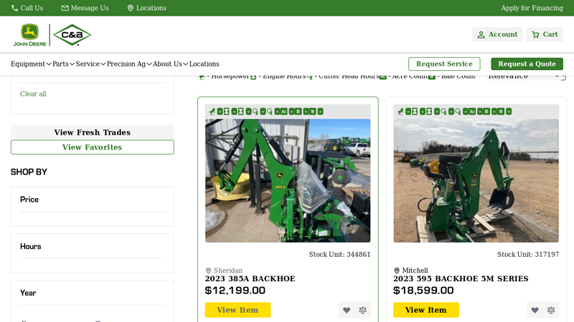Click View Favorites button

tap(93, 147)
